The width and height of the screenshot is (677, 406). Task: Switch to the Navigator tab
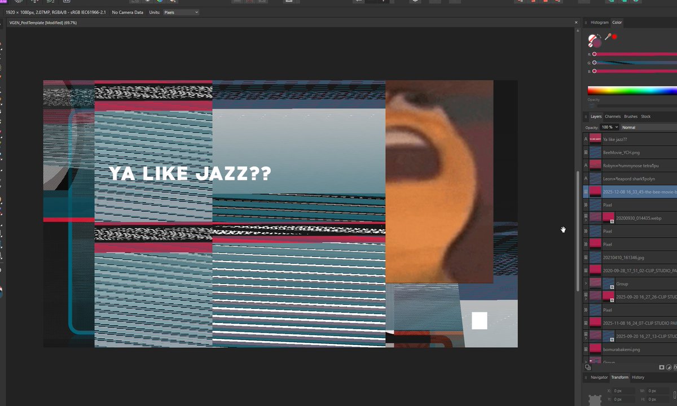599,377
